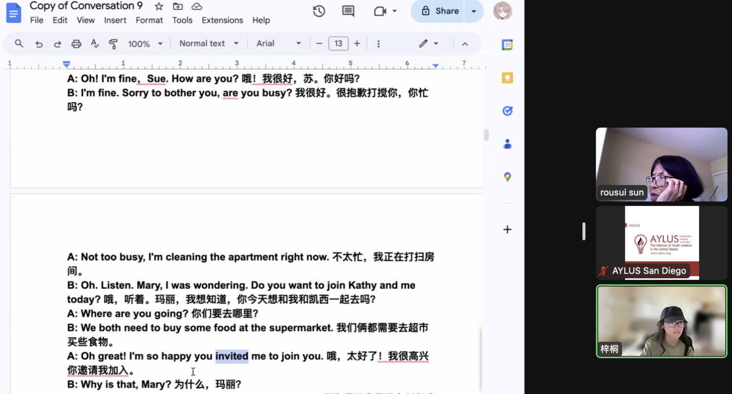Image resolution: width=732 pixels, height=394 pixels.
Task: Click the word "supermarket" in the document
Action: coord(300,328)
